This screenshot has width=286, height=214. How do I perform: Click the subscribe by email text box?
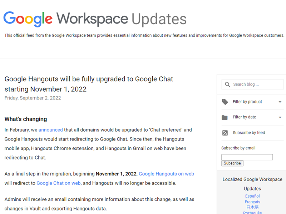point(247,157)
